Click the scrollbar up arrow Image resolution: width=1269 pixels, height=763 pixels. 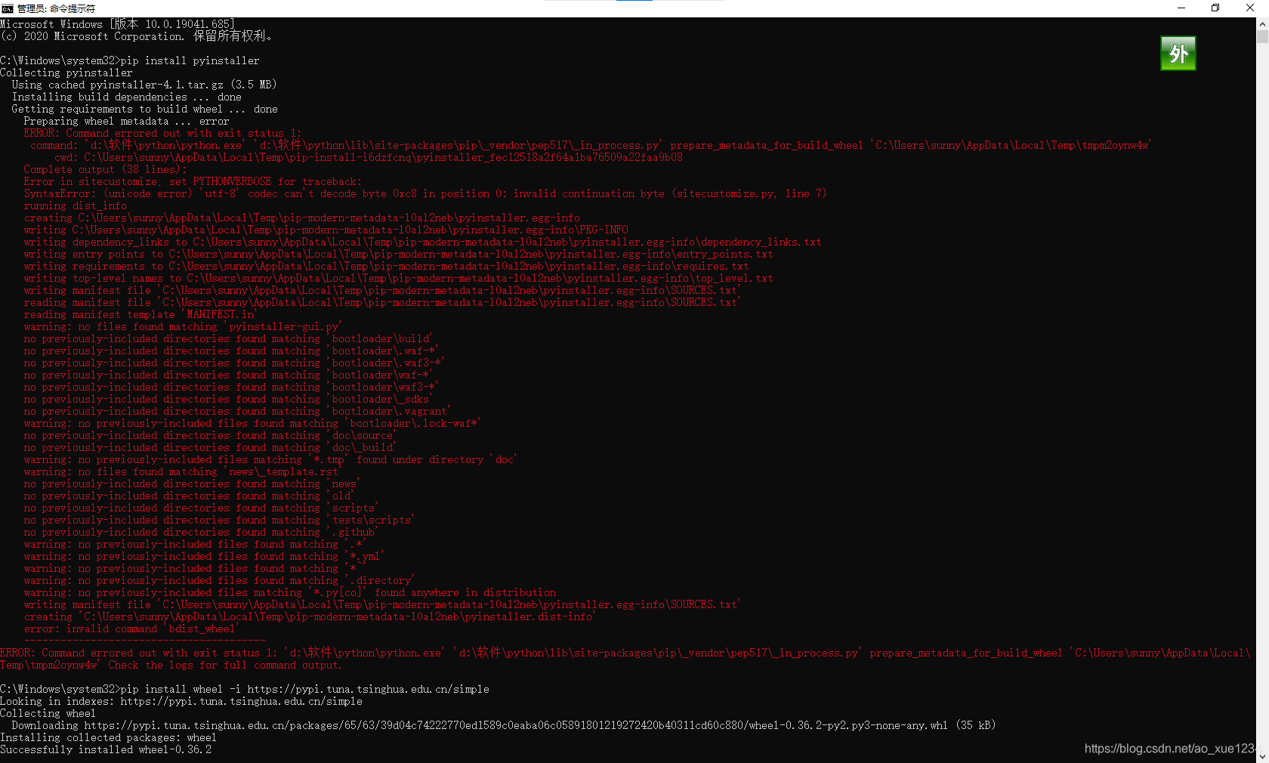click(x=1263, y=23)
